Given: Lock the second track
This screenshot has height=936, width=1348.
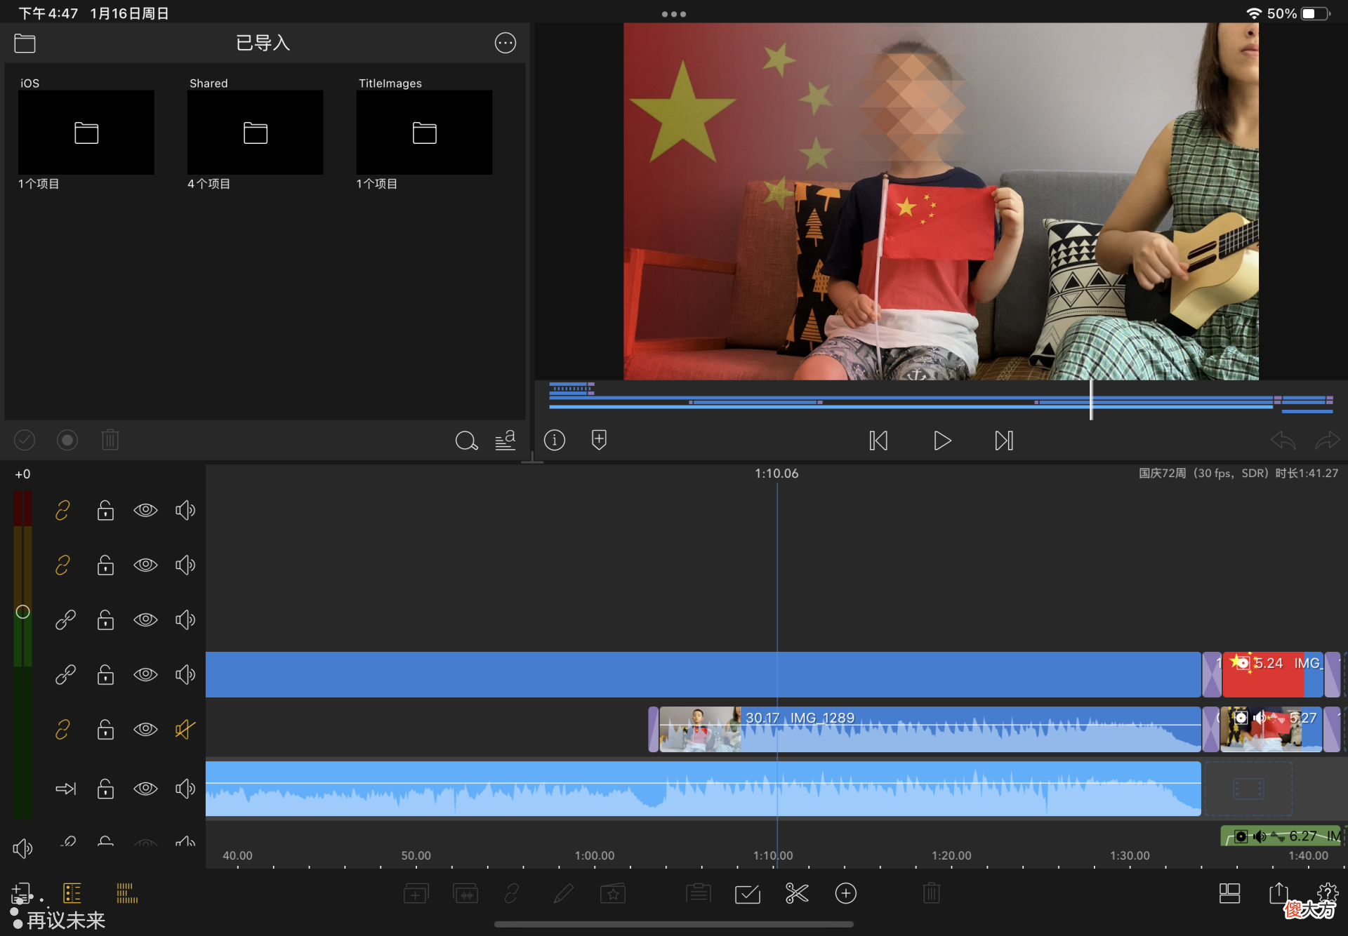Looking at the screenshot, I should pyautogui.click(x=105, y=565).
